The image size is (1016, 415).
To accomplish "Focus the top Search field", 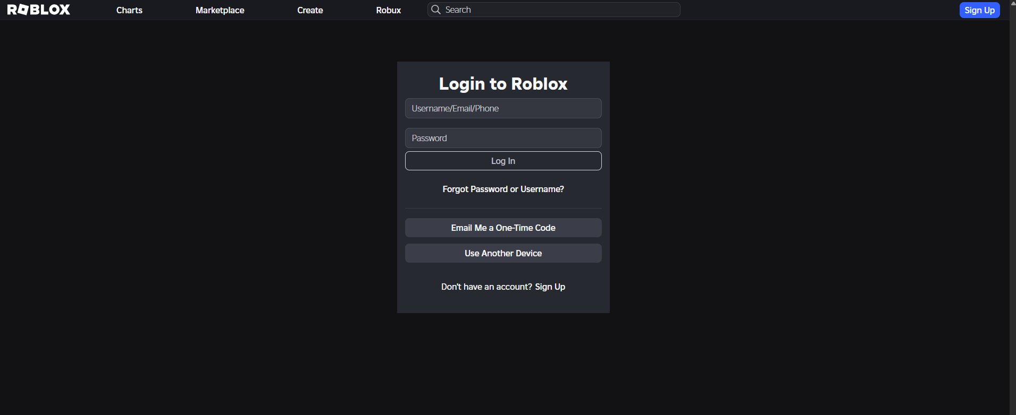I will point(554,10).
